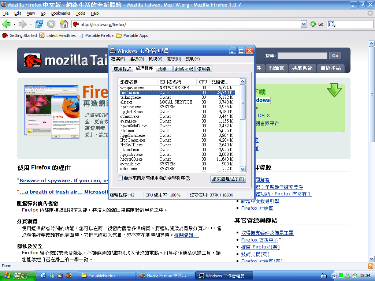This screenshot has height=281, width=375.
Task: Click the green Go arrow icon
Action: point(313,24)
